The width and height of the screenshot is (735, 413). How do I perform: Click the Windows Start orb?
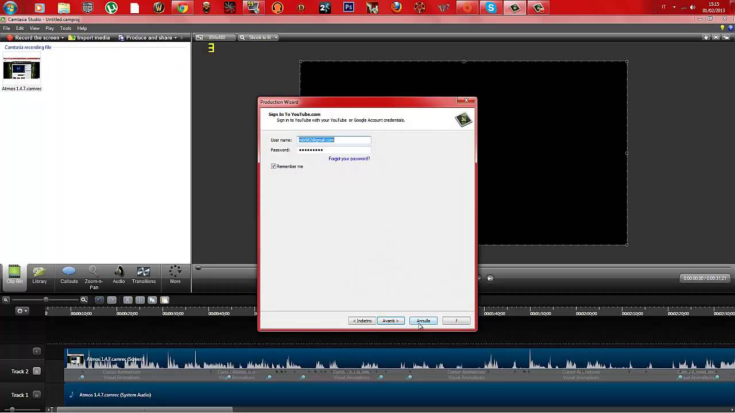point(10,8)
